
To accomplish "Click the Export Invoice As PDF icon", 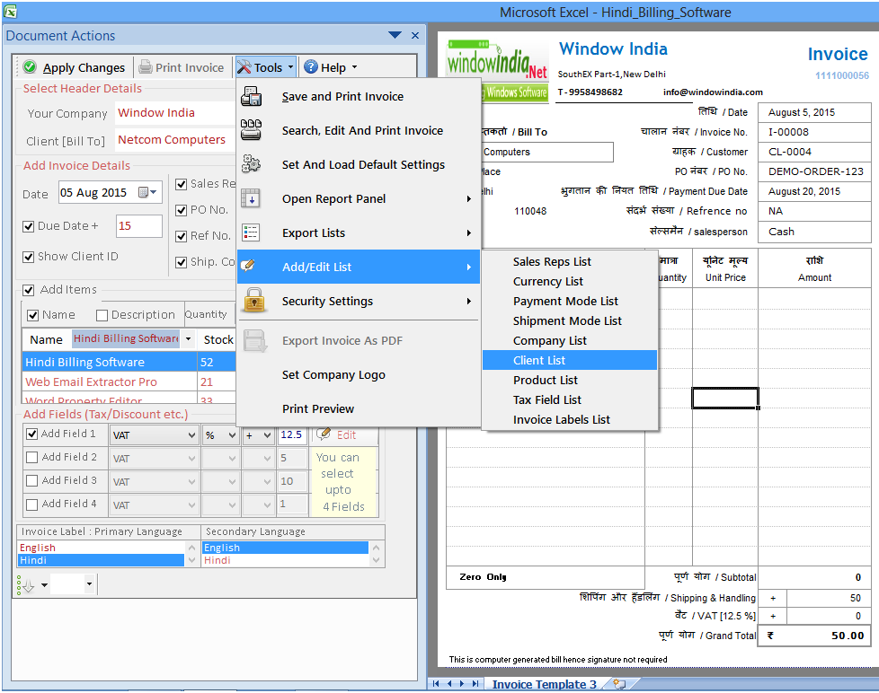I will pyautogui.click(x=255, y=340).
